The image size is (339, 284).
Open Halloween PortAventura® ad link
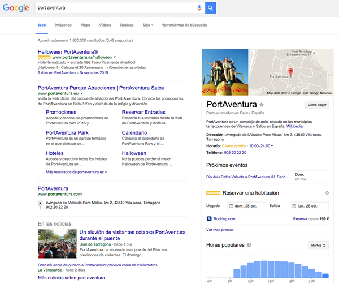coord(68,52)
